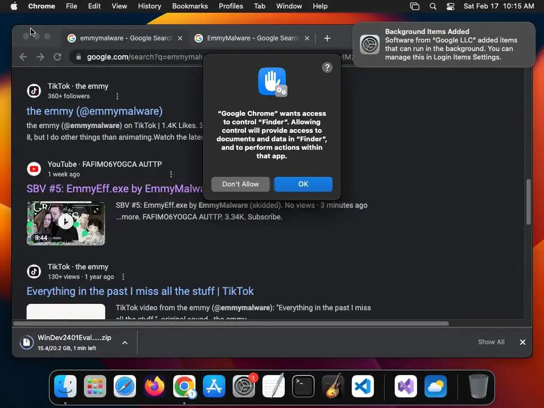Switch to the lowercase emmymalware search tab
The image size is (544, 408).
click(125, 38)
